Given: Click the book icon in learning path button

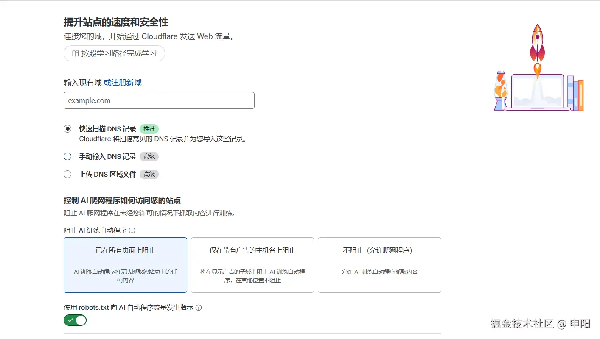Looking at the screenshot, I should (76, 54).
